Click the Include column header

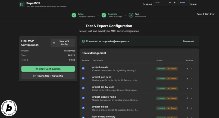(x=86, y=60)
